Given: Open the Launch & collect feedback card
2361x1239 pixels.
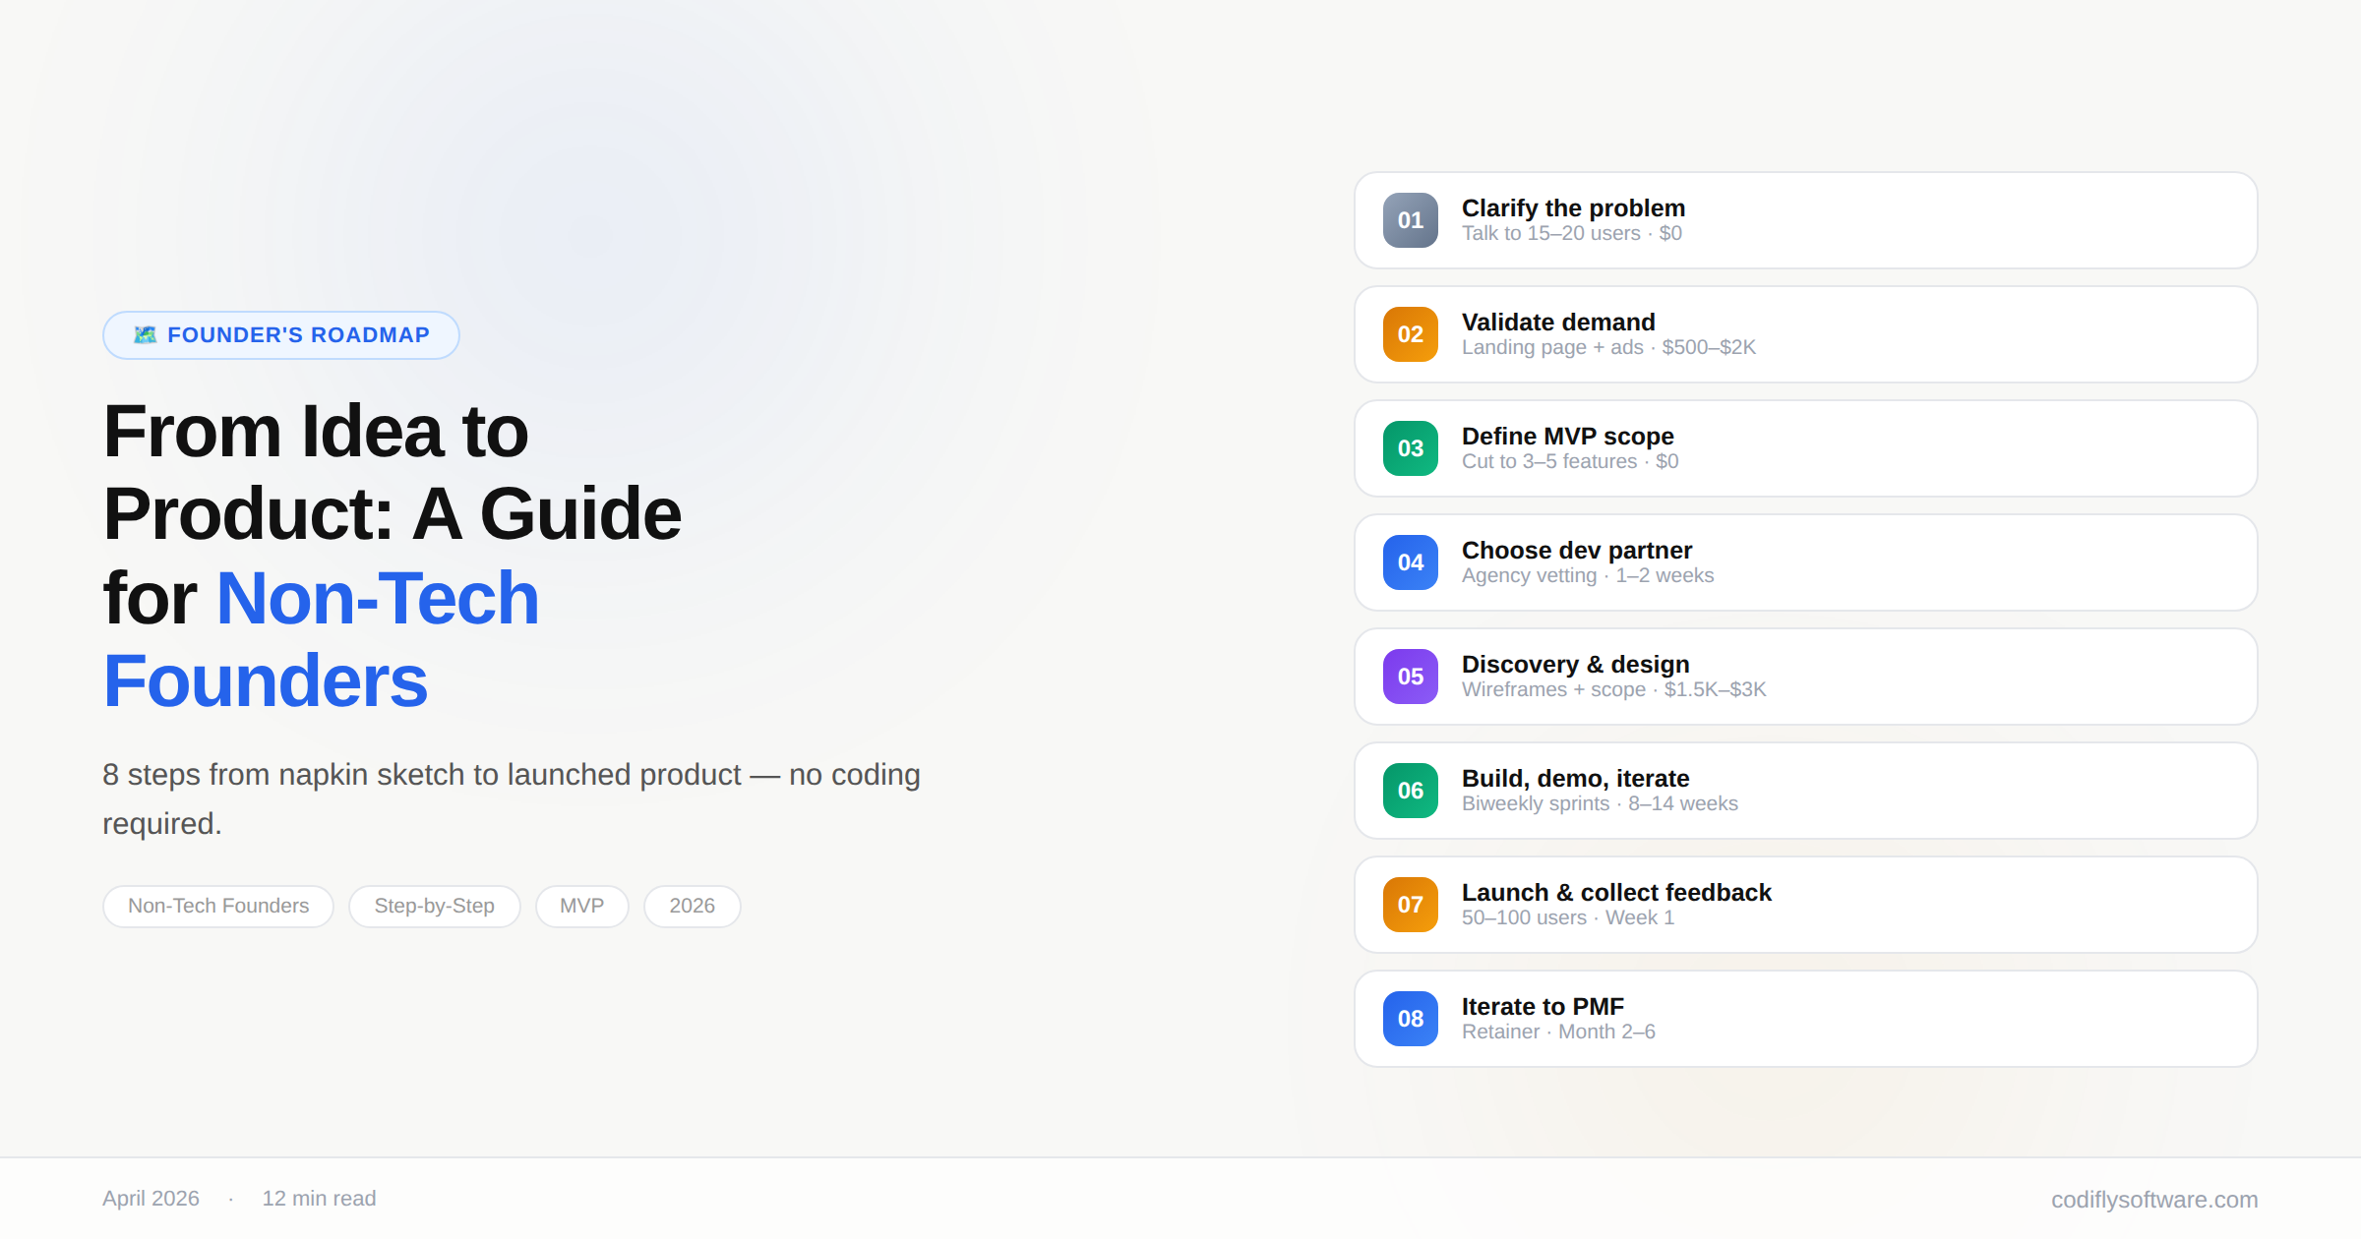Looking at the screenshot, I should tap(1805, 905).
